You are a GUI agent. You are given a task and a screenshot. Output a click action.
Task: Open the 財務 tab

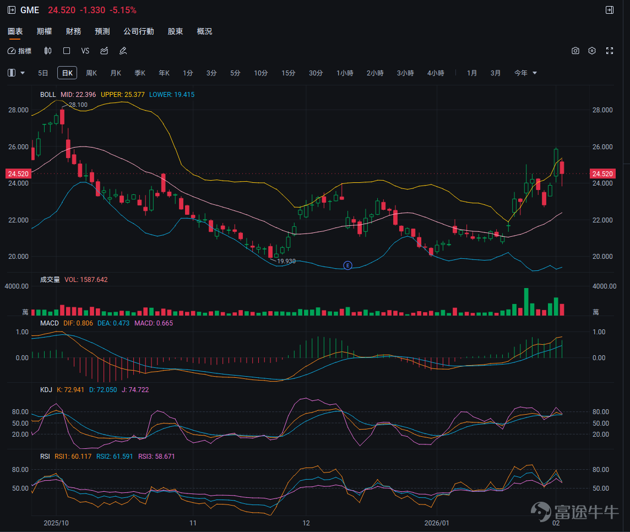click(x=74, y=31)
